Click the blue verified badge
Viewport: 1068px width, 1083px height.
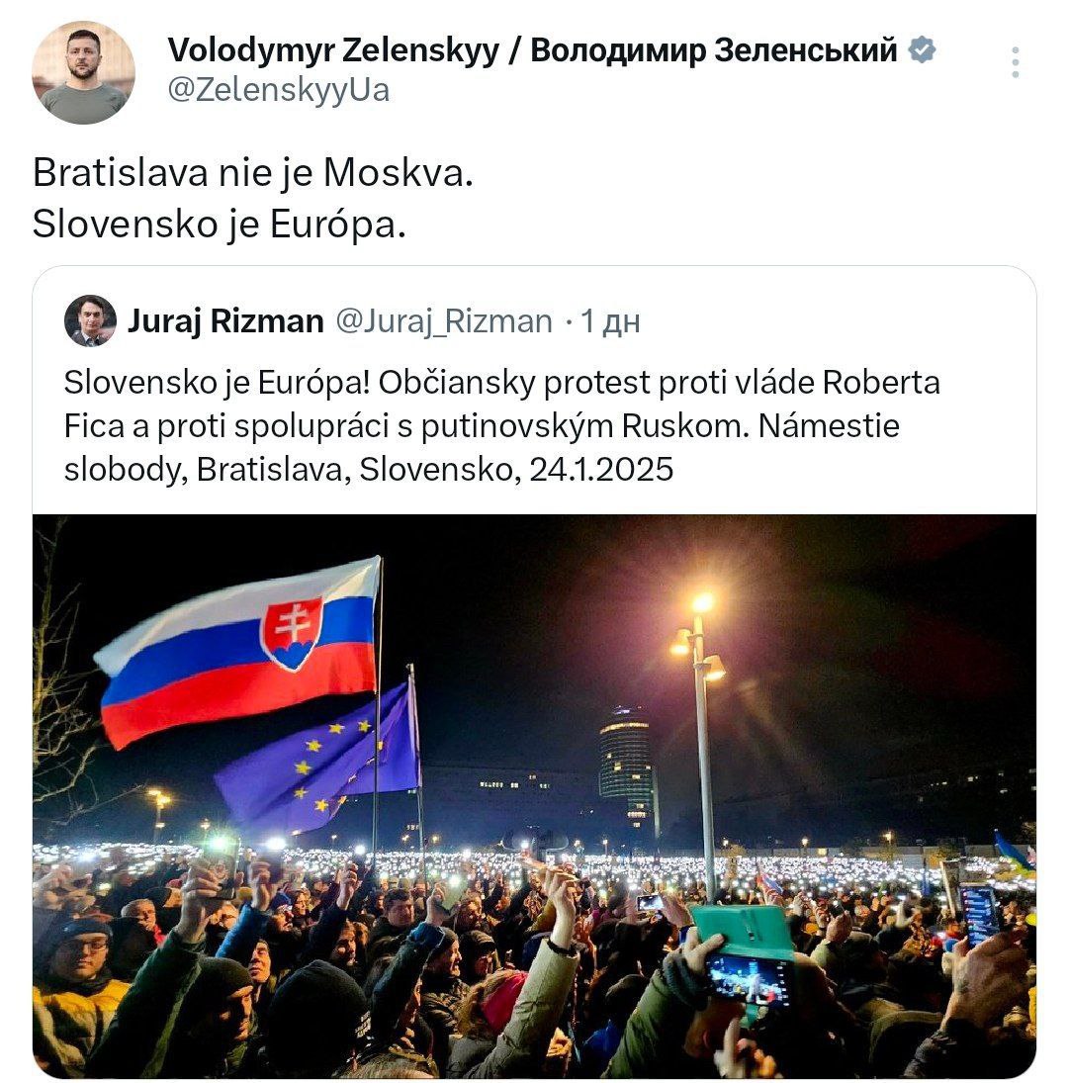pyautogui.click(x=922, y=49)
